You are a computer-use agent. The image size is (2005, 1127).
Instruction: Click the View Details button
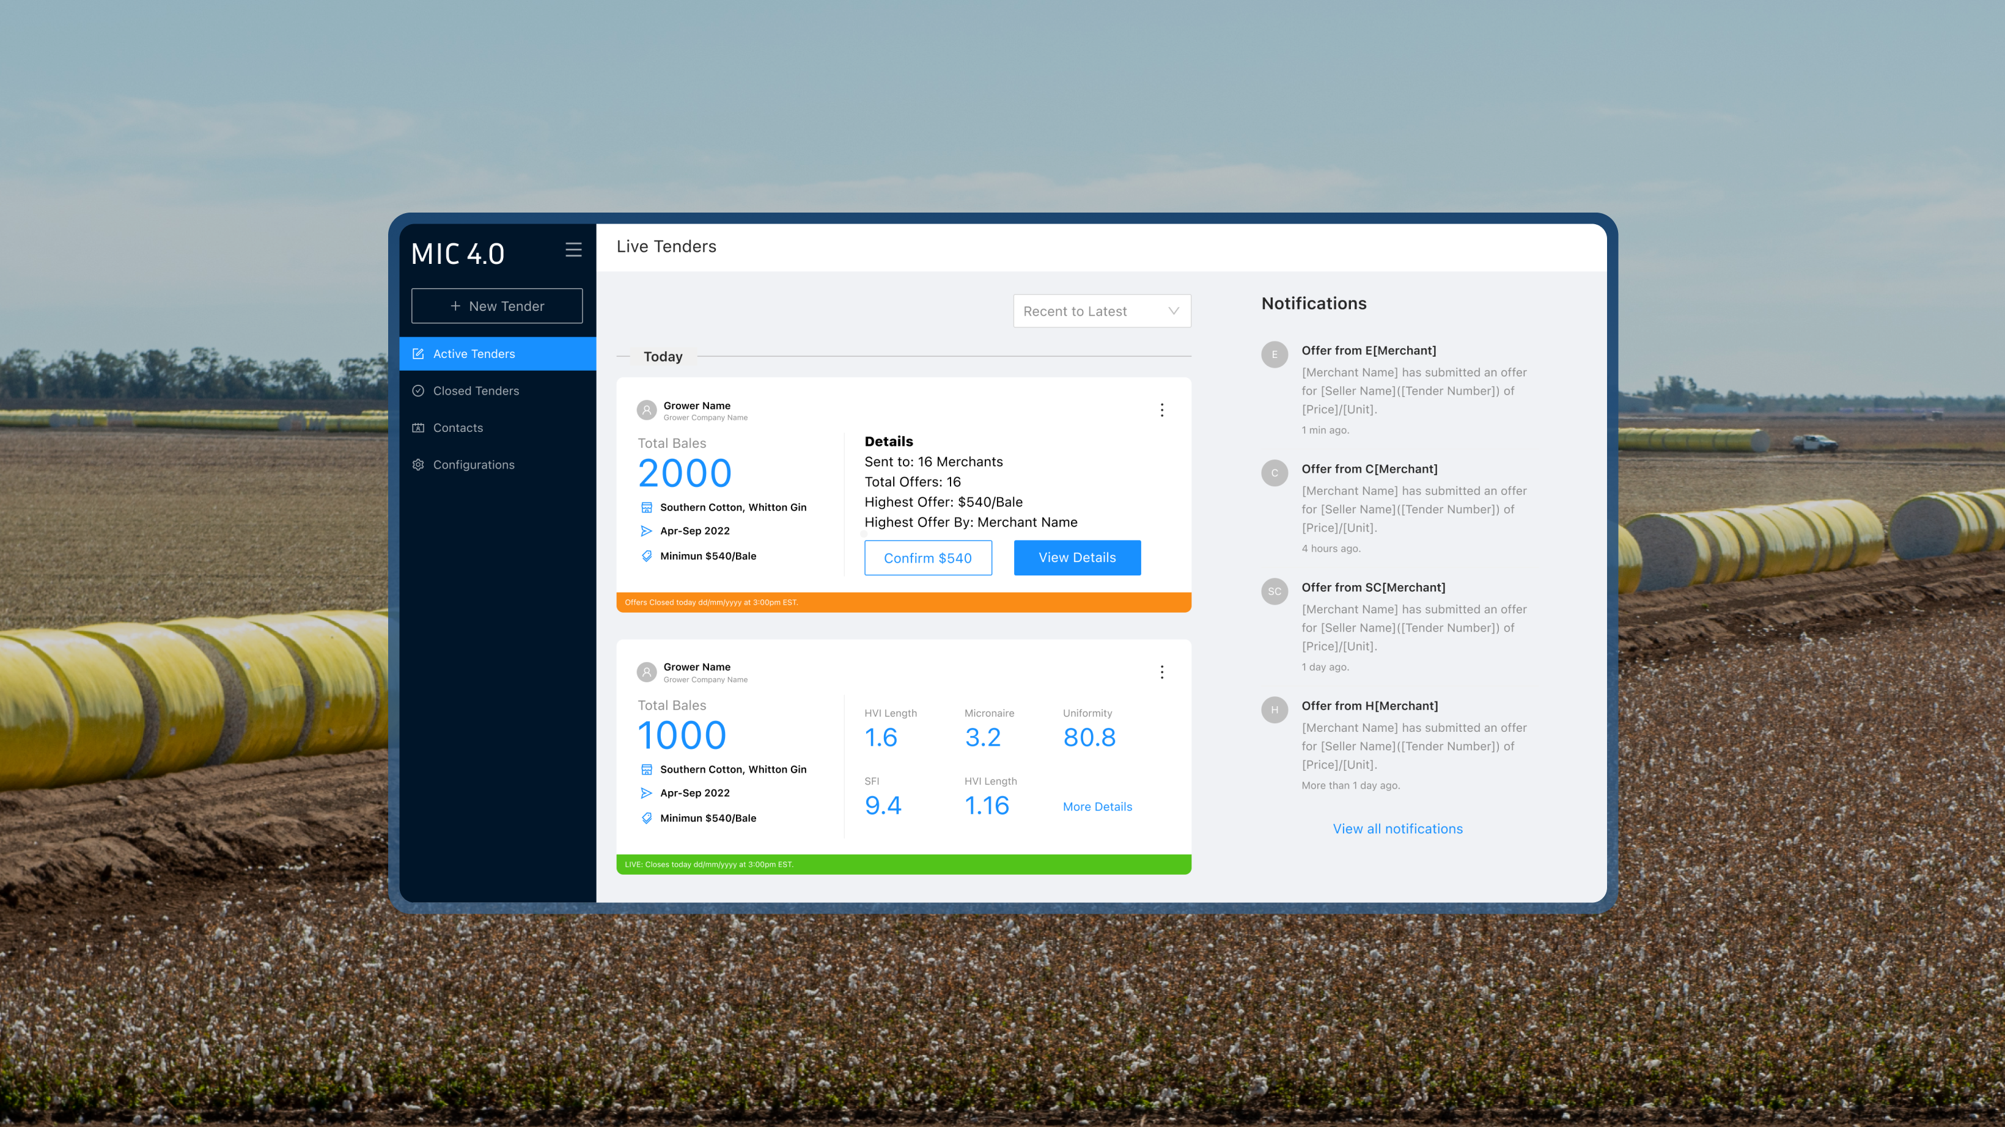(1077, 558)
